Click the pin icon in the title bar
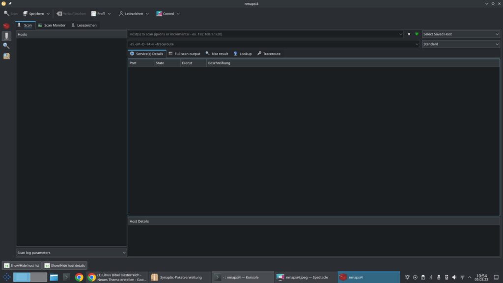 10,3
